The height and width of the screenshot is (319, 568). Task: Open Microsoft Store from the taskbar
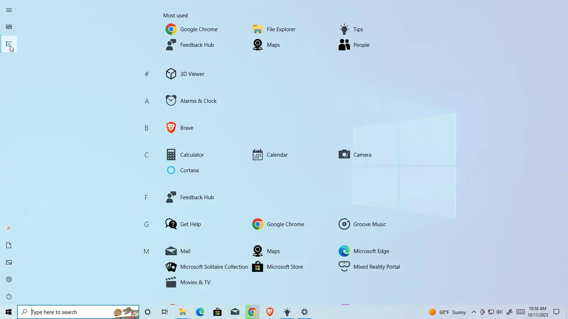217,312
